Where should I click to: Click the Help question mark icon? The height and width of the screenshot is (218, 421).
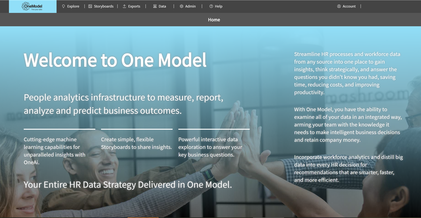click(211, 6)
